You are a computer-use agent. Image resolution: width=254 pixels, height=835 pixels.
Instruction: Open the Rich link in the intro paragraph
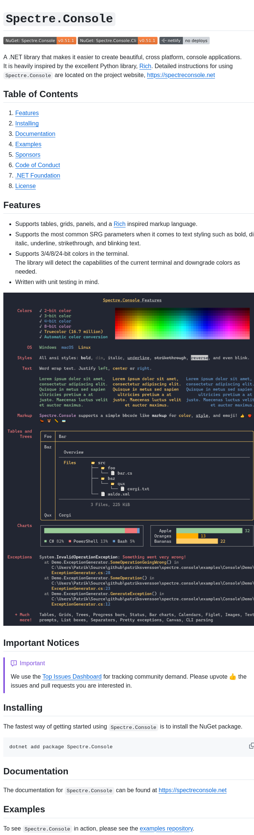pos(145,66)
